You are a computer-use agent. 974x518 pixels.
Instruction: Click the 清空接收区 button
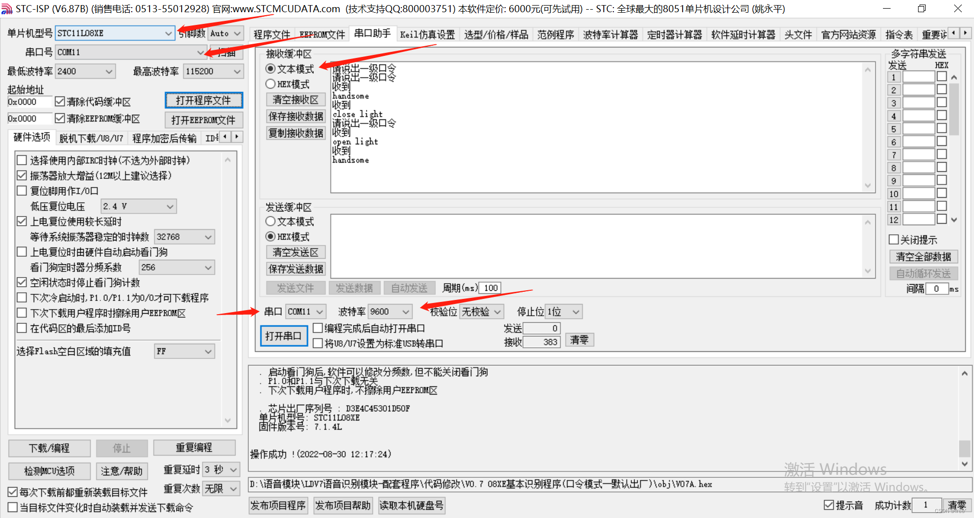[x=296, y=99]
